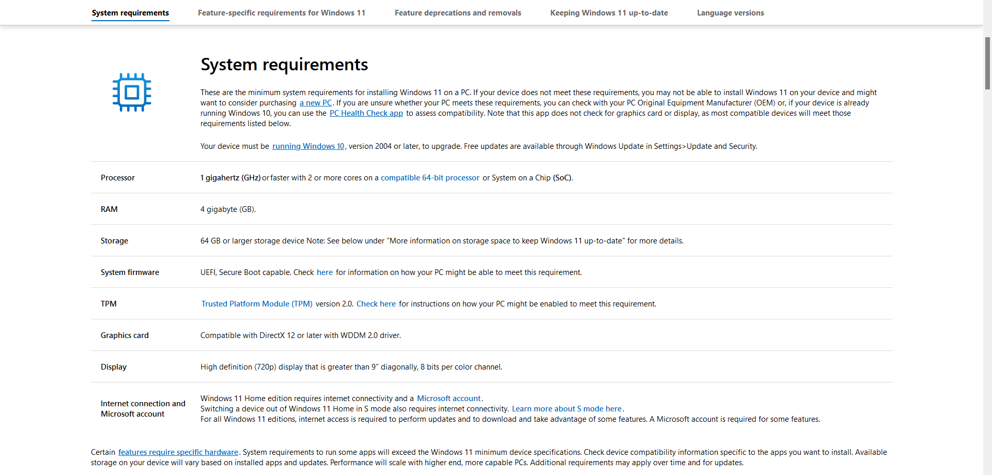Click '1 gigahertz (GHz)' processor text
This screenshot has height=475, width=992.
[230, 178]
